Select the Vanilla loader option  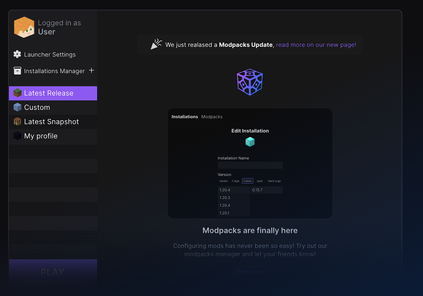point(223,181)
